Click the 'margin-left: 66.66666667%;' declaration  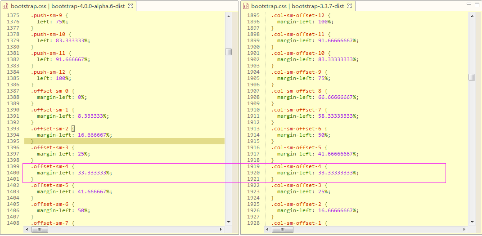coord(318,97)
